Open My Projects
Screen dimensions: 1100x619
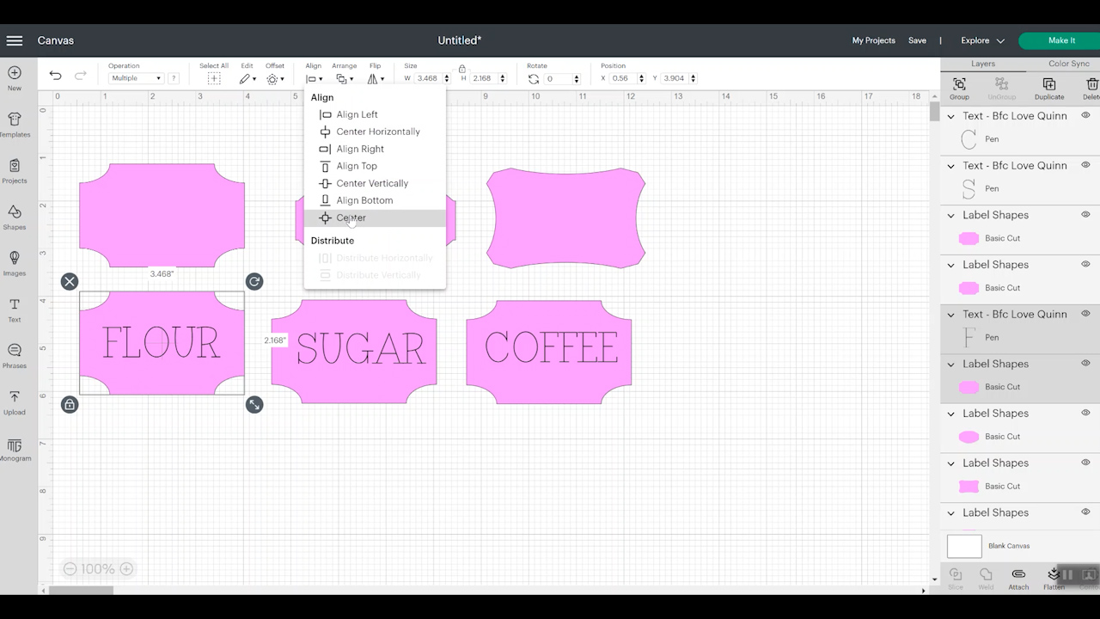pyautogui.click(x=873, y=40)
